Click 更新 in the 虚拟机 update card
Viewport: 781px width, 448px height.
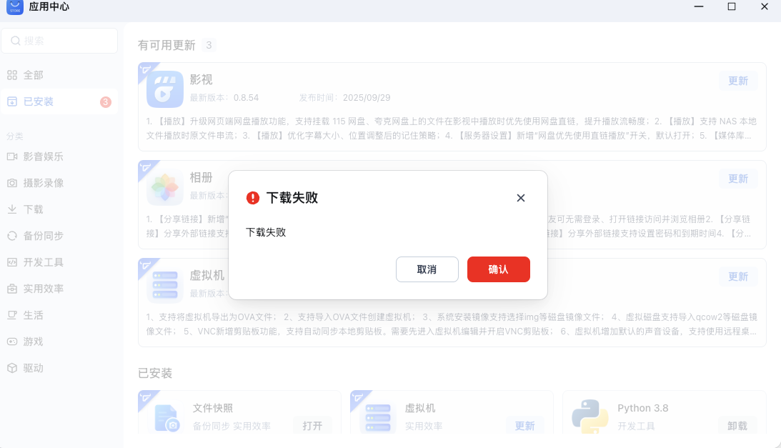click(x=738, y=277)
